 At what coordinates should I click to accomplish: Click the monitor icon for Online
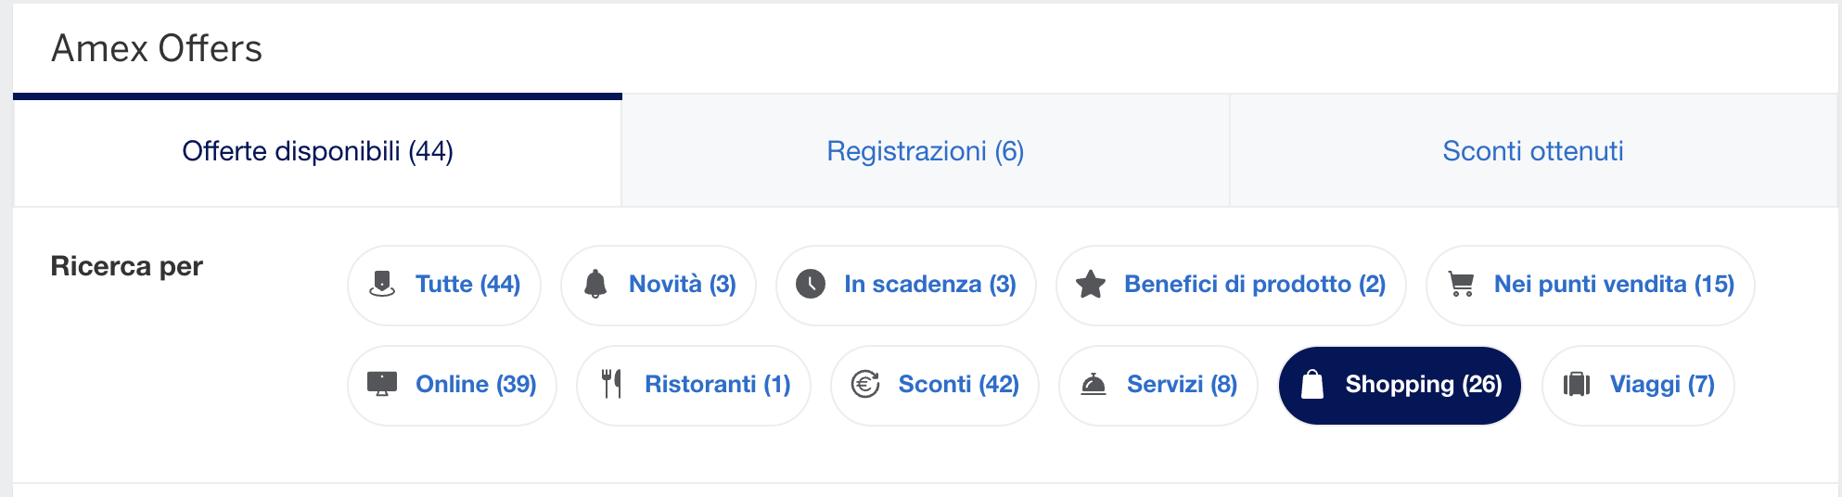pyautogui.click(x=382, y=384)
